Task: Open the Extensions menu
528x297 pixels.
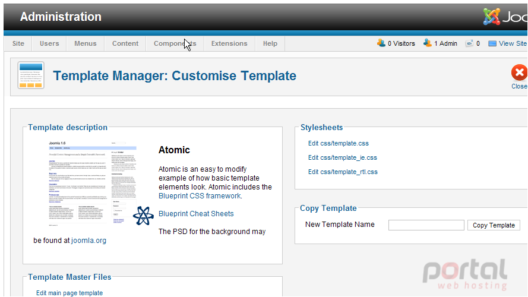Action: tap(229, 43)
